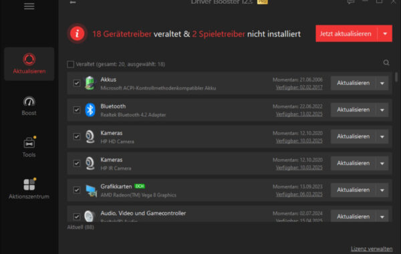Uncheck the Akkus driver checkbox
The width and height of the screenshot is (401, 254).
point(77,83)
